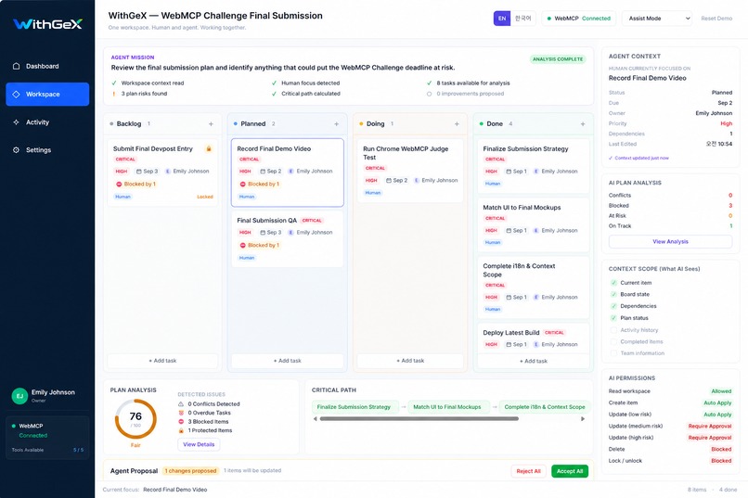Screen dimensions: 748x498
Task: Click Add task under Backlog column
Action: (162, 361)
